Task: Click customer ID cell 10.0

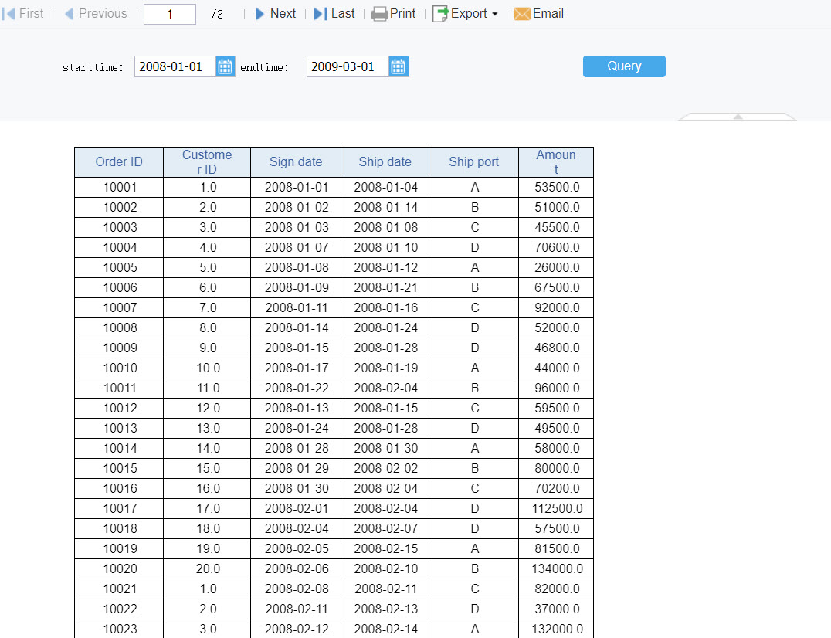Action: click(208, 368)
